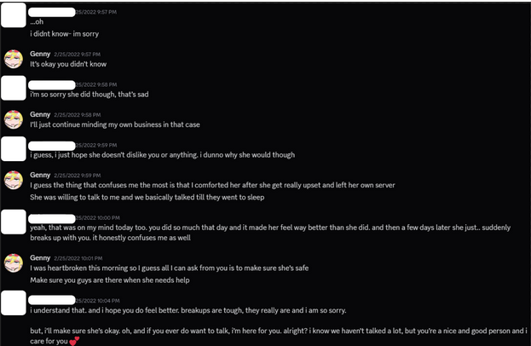Click the heart emoji after 'care for you'
531x346 pixels.
[74, 341]
